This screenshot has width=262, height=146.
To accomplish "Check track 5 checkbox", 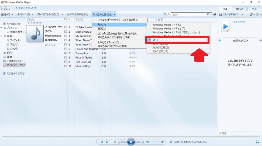I will click(x=65, y=44).
